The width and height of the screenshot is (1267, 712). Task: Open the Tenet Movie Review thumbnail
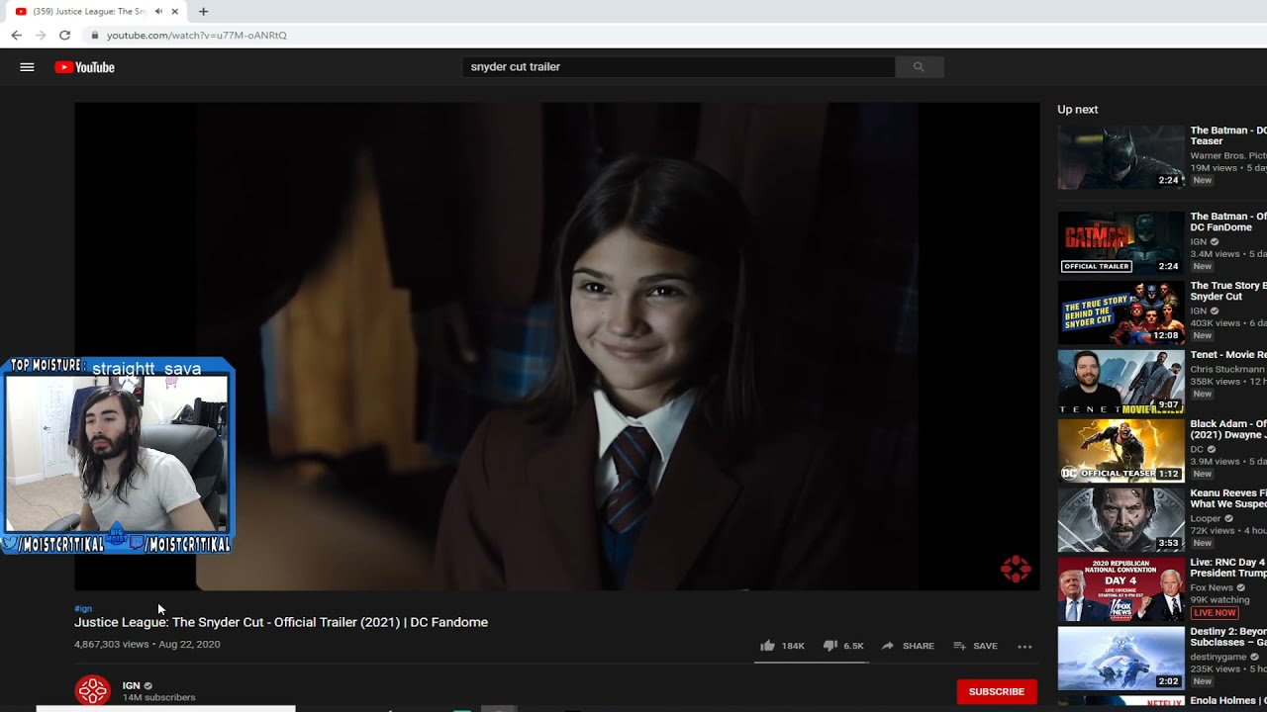1121,382
